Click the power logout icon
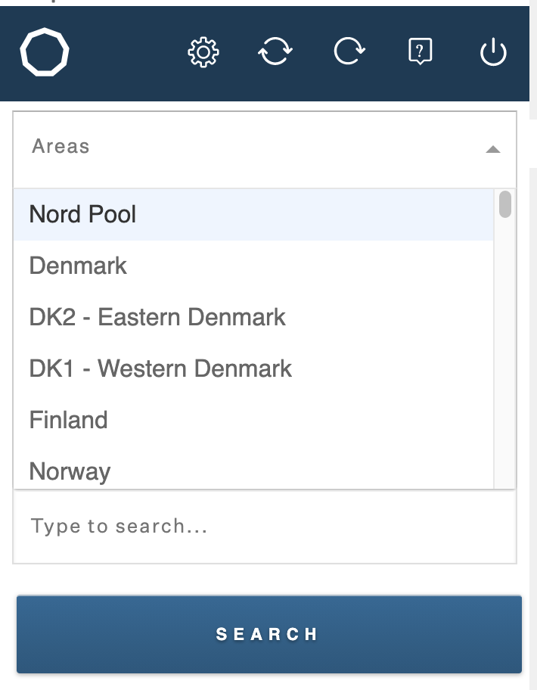This screenshot has height=690, width=537. [493, 52]
